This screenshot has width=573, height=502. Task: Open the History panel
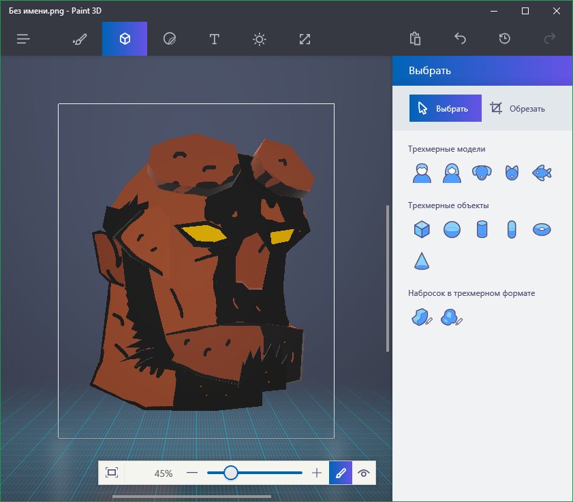coord(504,39)
